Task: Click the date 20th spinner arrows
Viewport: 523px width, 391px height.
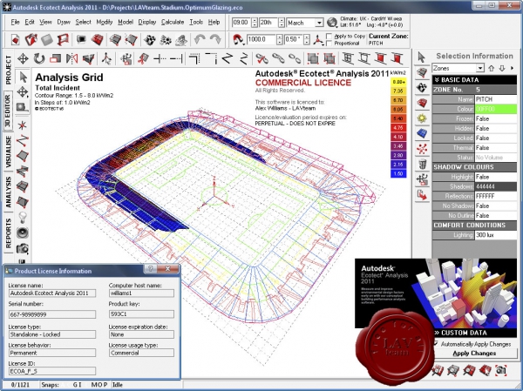Action: 282,23
